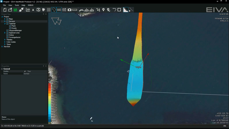Toggle the Pipes checkbox
The height and width of the screenshot is (129, 229).
[x=10, y=26]
